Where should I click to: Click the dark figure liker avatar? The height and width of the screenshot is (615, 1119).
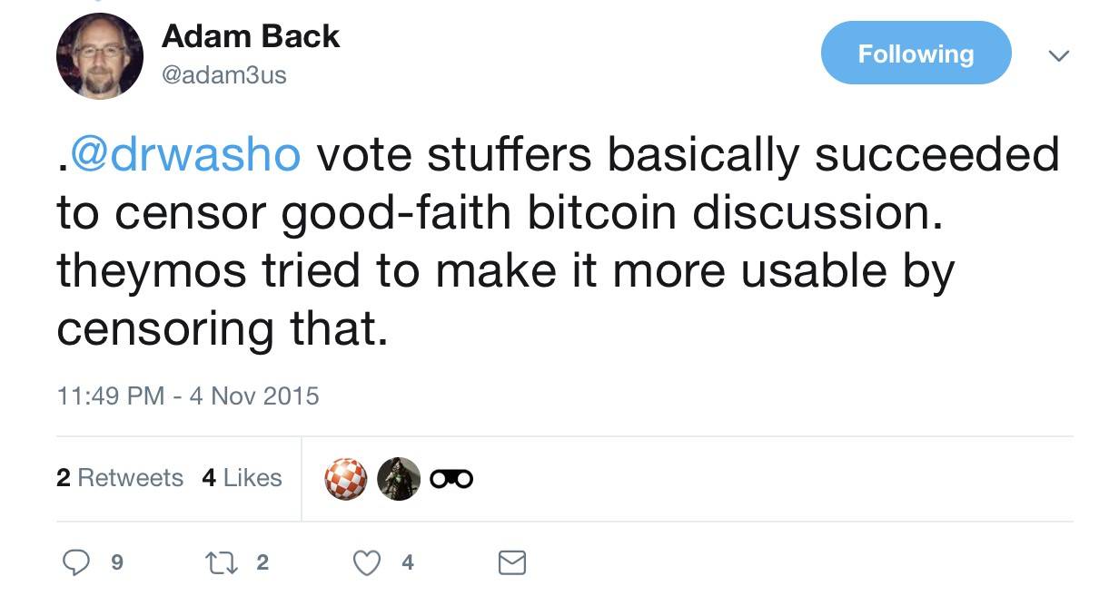(x=399, y=479)
